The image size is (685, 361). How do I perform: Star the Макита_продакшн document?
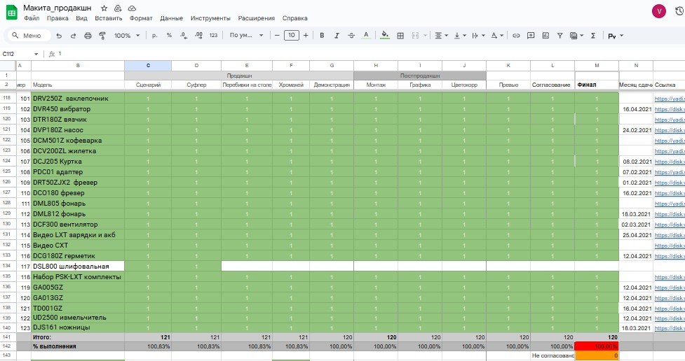[104, 7]
